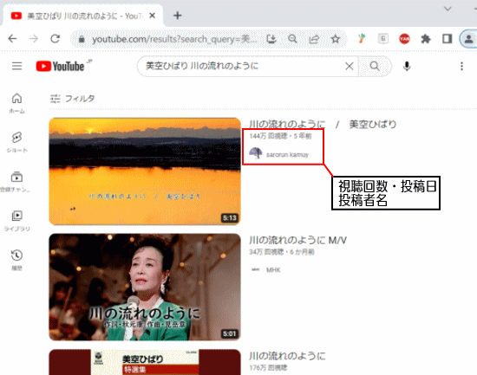Bookmark this page with the star
Image resolution: width=477 pixels, height=375 pixels.
click(x=336, y=39)
